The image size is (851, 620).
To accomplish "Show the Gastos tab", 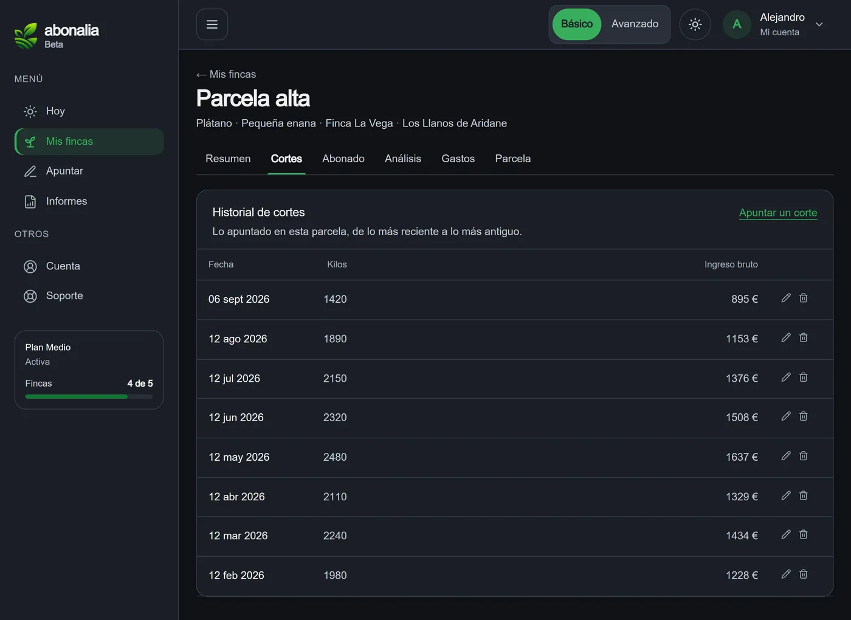I will (x=458, y=159).
